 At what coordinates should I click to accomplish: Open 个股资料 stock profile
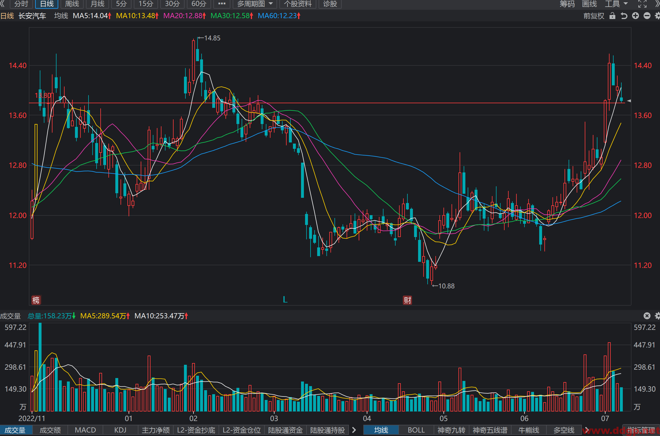(298, 4)
